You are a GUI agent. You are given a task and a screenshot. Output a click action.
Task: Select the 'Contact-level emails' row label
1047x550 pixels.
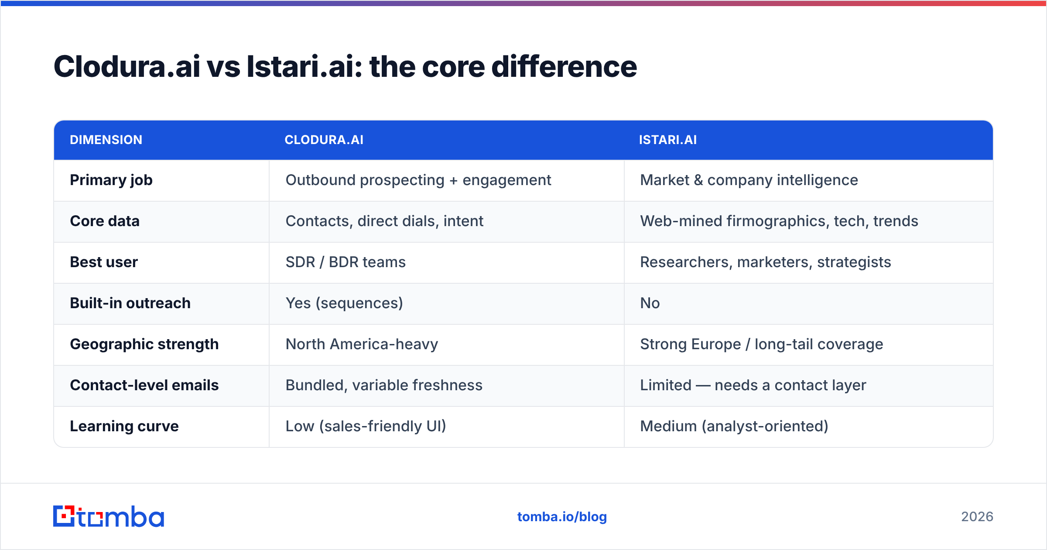[144, 385]
